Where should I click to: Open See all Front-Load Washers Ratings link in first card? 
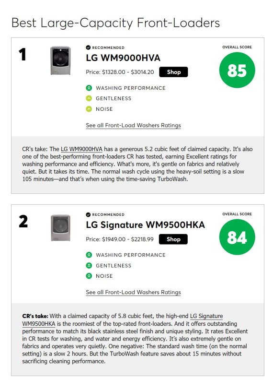pyautogui.click(x=134, y=125)
